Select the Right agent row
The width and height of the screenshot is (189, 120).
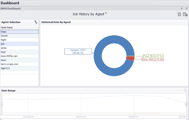point(19,40)
